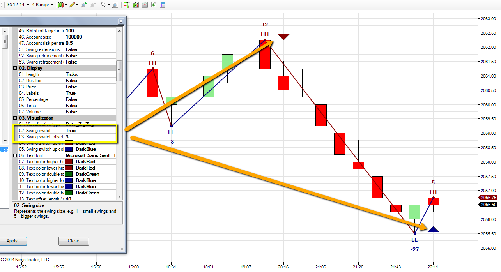This screenshot has width=501, height=272.
Task: Toggle the 05. Percentage False value
Action: [x=90, y=99]
